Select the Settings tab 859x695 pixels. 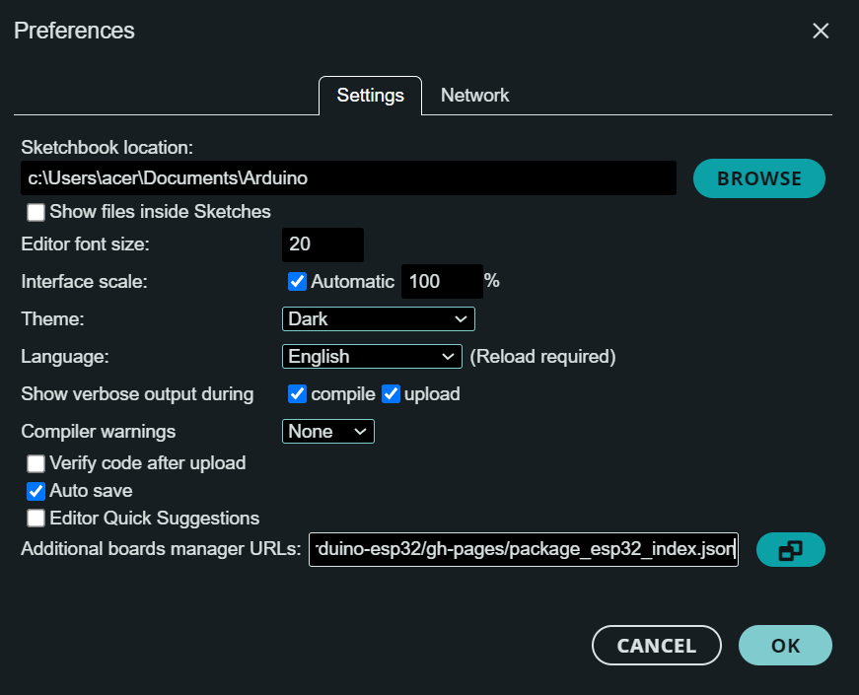click(x=370, y=96)
